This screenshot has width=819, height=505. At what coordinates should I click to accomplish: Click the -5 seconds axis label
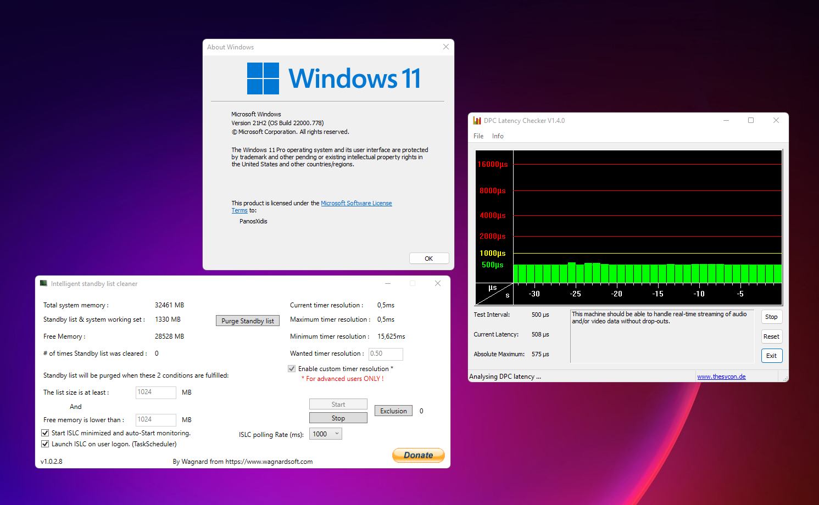740,294
